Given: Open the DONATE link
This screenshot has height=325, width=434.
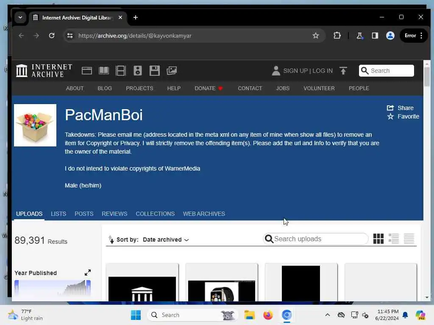Looking at the screenshot, I should pyautogui.click(x=209, y=88).
